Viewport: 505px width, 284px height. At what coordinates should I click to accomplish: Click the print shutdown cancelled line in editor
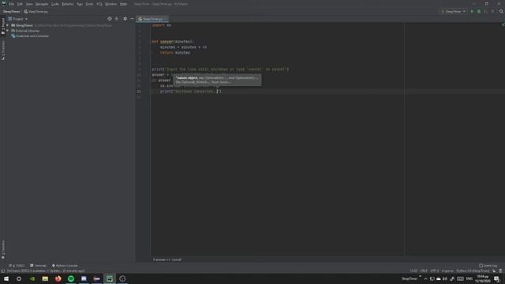click(191, 92)
